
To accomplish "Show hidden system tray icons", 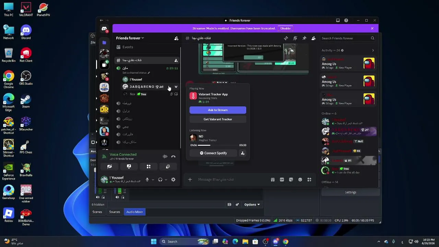I will coord(379,242).
